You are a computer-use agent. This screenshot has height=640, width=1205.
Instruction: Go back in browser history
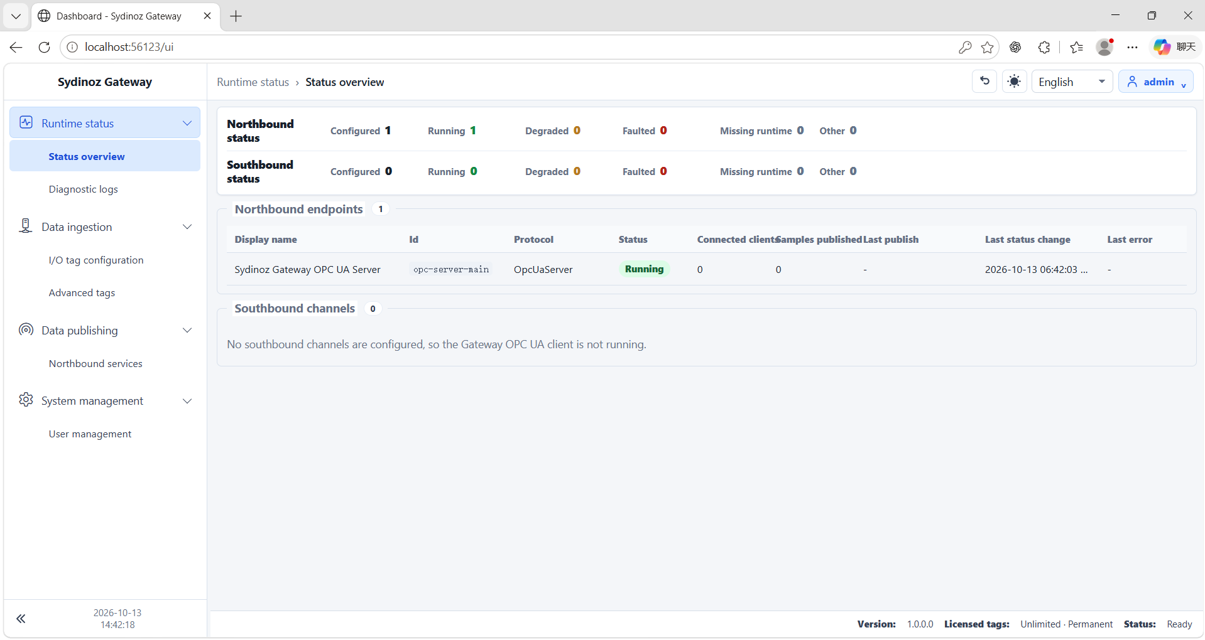(x=16, y=47)
